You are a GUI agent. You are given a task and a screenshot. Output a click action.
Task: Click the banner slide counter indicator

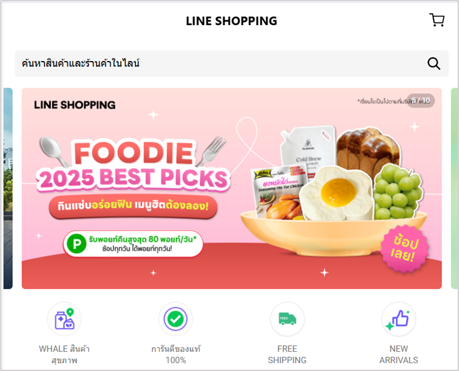(421, 100)
